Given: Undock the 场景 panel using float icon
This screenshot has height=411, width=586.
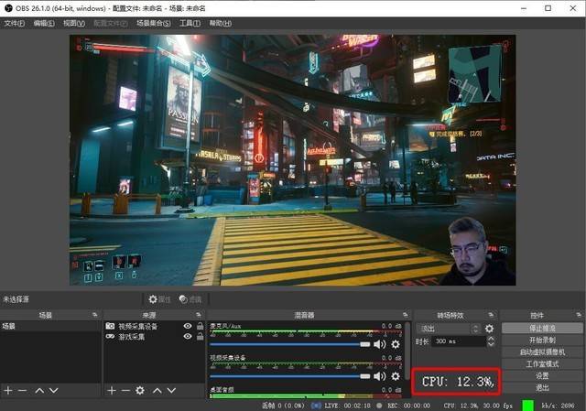Looking at the screenshot, I should click(95, 315).
